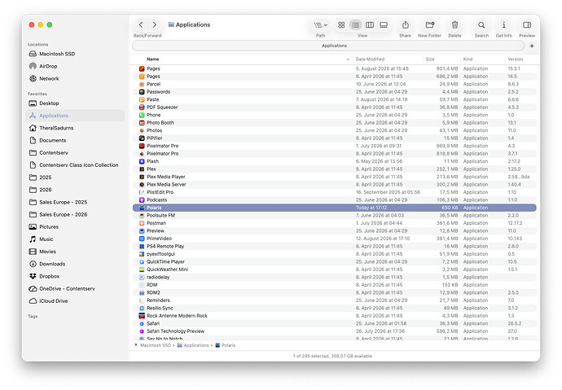Open AirDrop in the sidebar

[x=75, y=66]
